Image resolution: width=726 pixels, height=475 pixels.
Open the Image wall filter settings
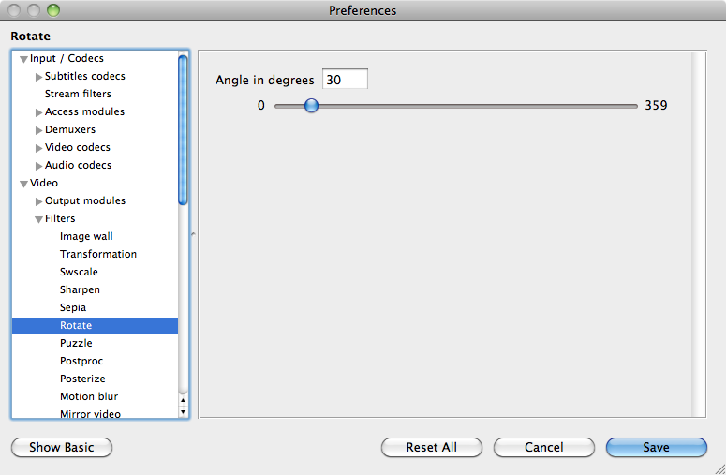86,236
